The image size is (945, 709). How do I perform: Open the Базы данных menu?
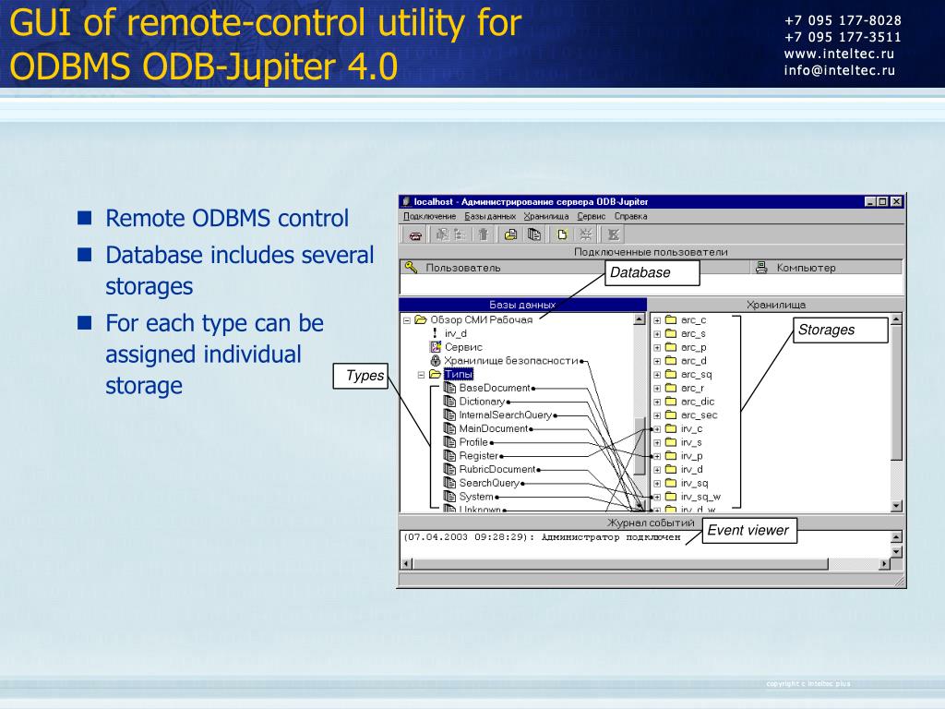pos(490,216)
